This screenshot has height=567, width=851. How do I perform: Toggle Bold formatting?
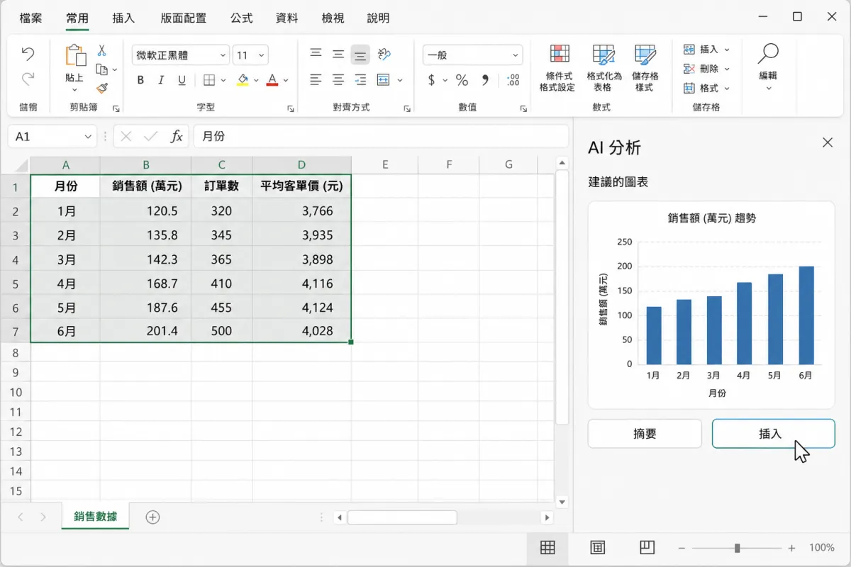(x=140, y=80)
